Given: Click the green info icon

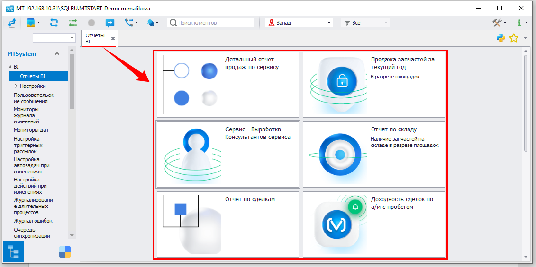Looking at the screenshot, I should 519,23.
